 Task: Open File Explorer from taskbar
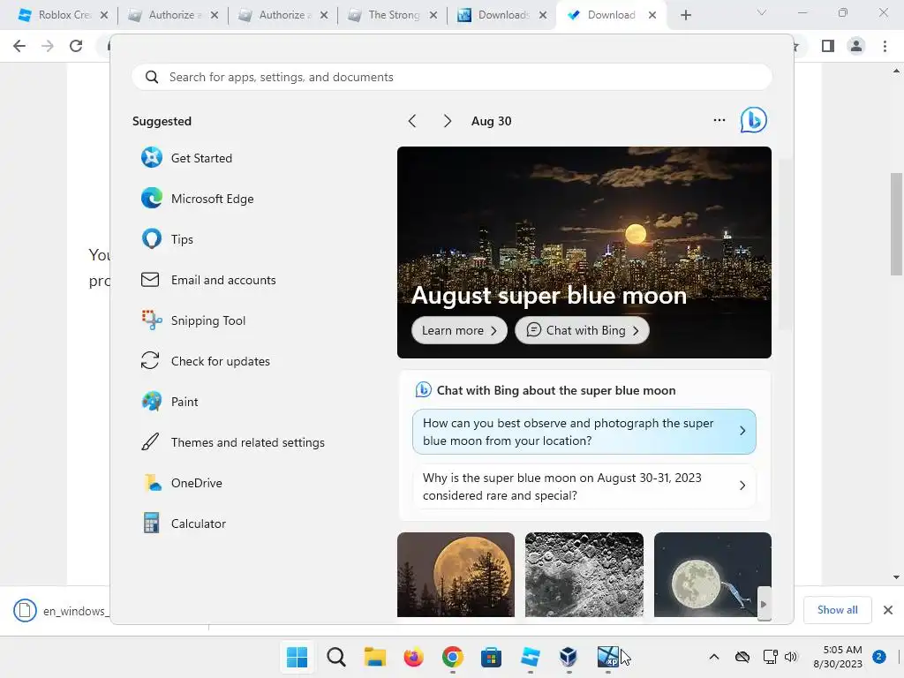[x=374, y=657]
